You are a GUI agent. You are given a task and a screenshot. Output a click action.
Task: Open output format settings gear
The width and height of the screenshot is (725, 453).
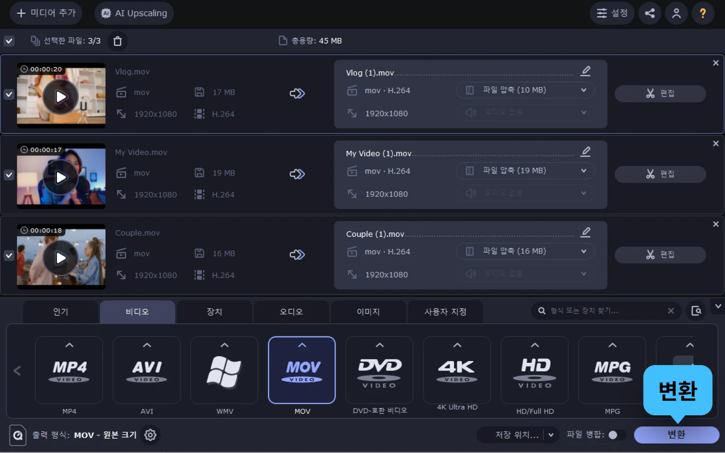tap(150, 435)
